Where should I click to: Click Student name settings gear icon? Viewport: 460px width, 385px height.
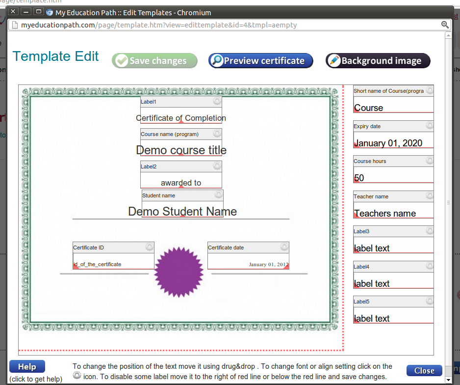point(218,195)
